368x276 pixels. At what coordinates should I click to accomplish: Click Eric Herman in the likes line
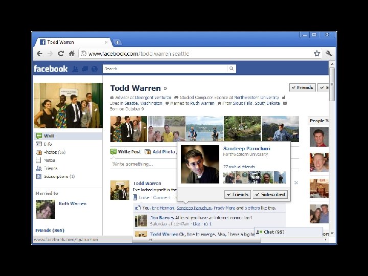pos(163,208)
